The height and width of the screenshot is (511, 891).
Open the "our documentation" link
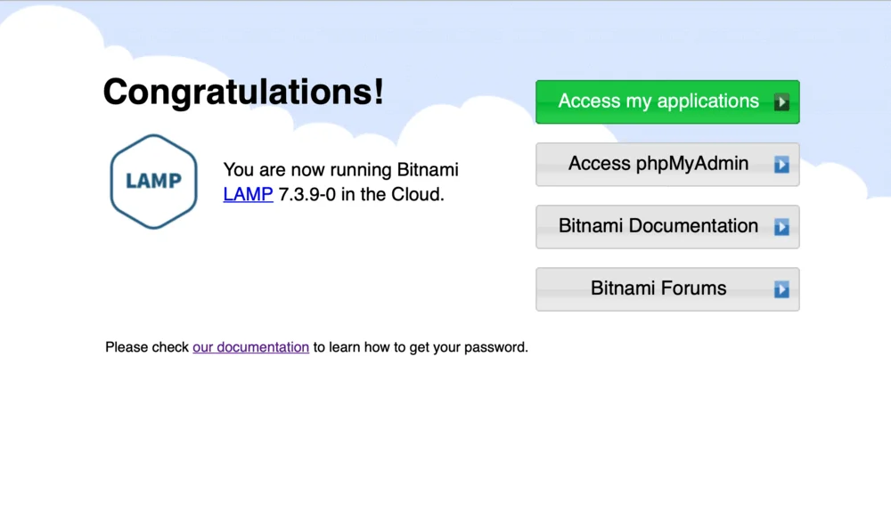pyautogui.click(x=250, y=347)
